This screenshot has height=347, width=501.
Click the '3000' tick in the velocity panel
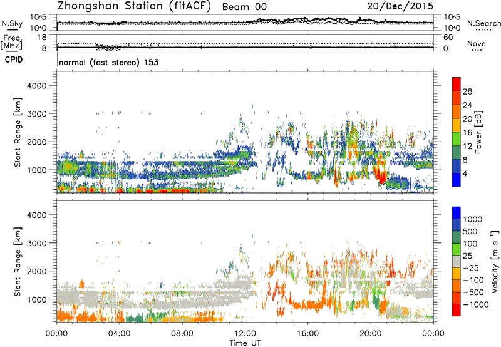pyautogui.click(x=36, y=243)
